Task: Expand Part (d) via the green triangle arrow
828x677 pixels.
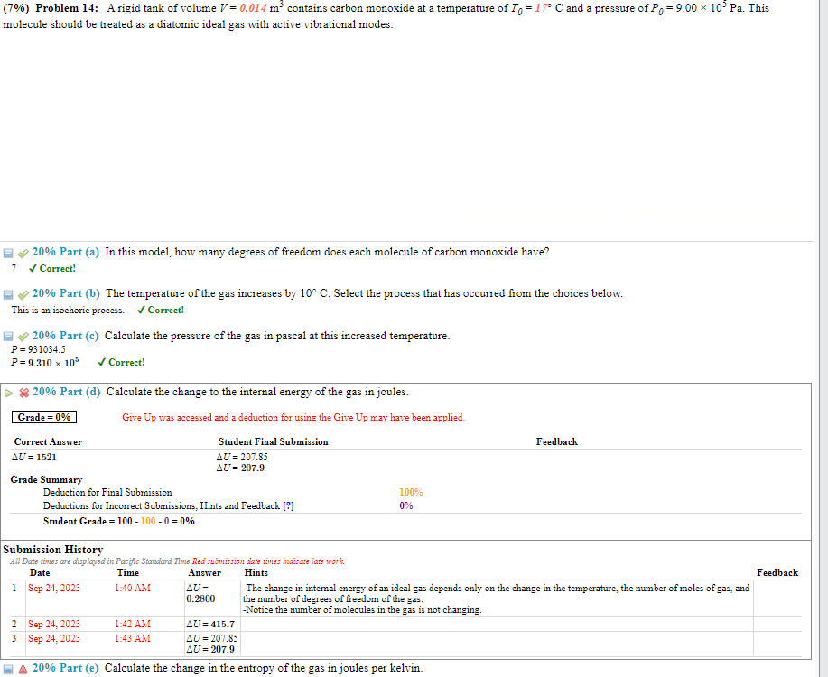Action: click(7, 392)
